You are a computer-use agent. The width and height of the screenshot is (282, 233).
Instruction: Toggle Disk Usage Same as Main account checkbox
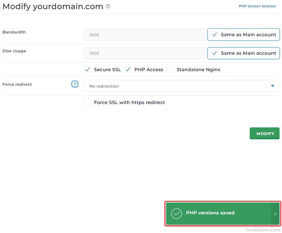pos(214,53)
